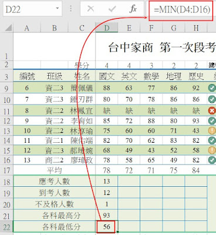Click red X icon in row 11
The width and height of the screenshot is (216, 235).
[212, 110]
